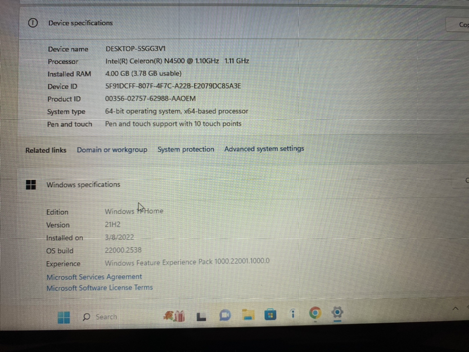
Task: Click the Experience label
Action: click(x=63, y=264)
